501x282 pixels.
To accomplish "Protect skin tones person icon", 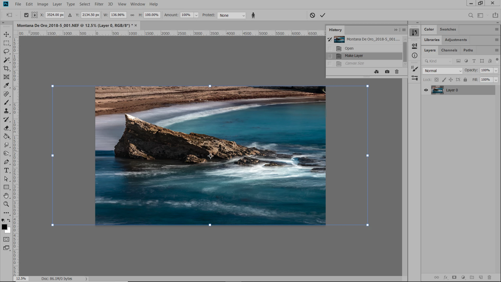I will tap(253, 15).
